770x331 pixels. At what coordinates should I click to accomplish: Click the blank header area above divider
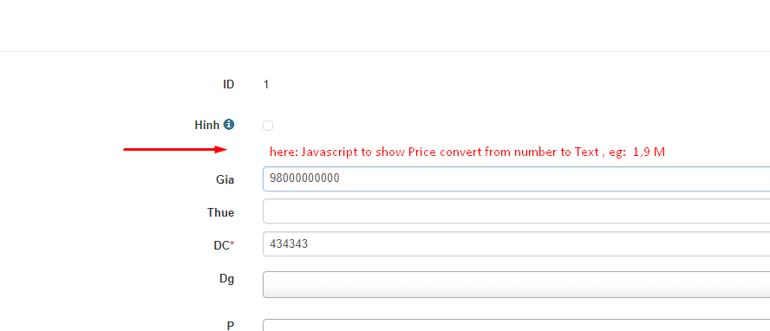pyautogui.click(x=385, y=25)
